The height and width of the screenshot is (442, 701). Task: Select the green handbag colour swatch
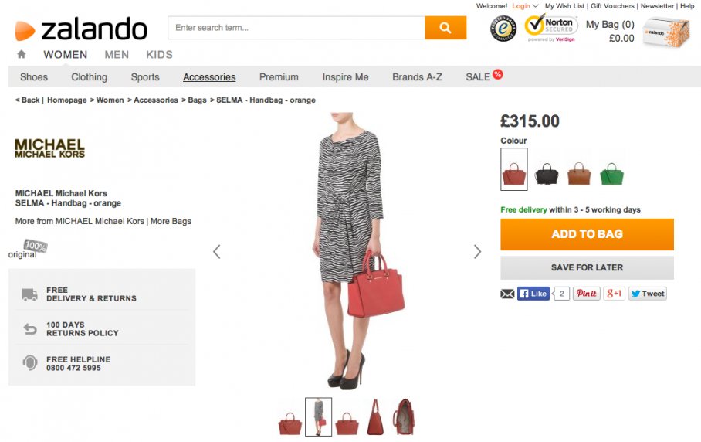pyautogui.click(x=611, y=172)
